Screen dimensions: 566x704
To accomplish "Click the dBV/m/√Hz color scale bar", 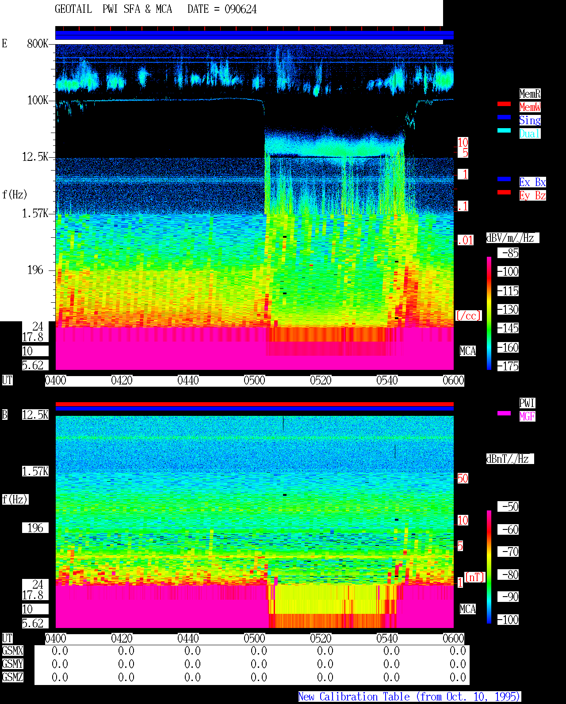I will tap(489, 313).
